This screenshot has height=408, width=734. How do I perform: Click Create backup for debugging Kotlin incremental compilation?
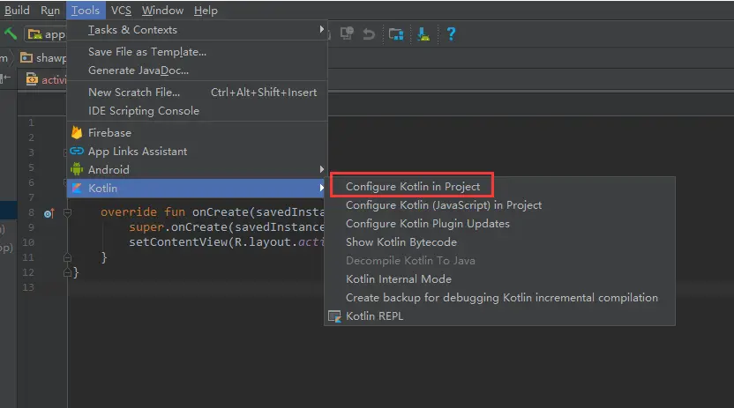[x=501, y=298]
